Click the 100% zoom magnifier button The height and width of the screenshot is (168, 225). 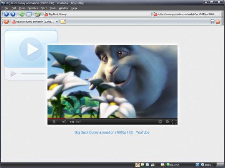tap(206, 165)
